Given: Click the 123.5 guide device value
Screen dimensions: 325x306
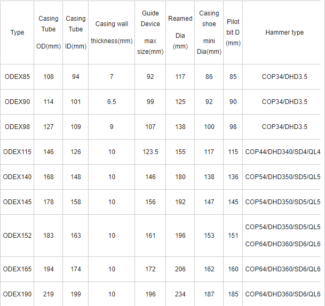Looking at the screenshot, I should point(150,152).
